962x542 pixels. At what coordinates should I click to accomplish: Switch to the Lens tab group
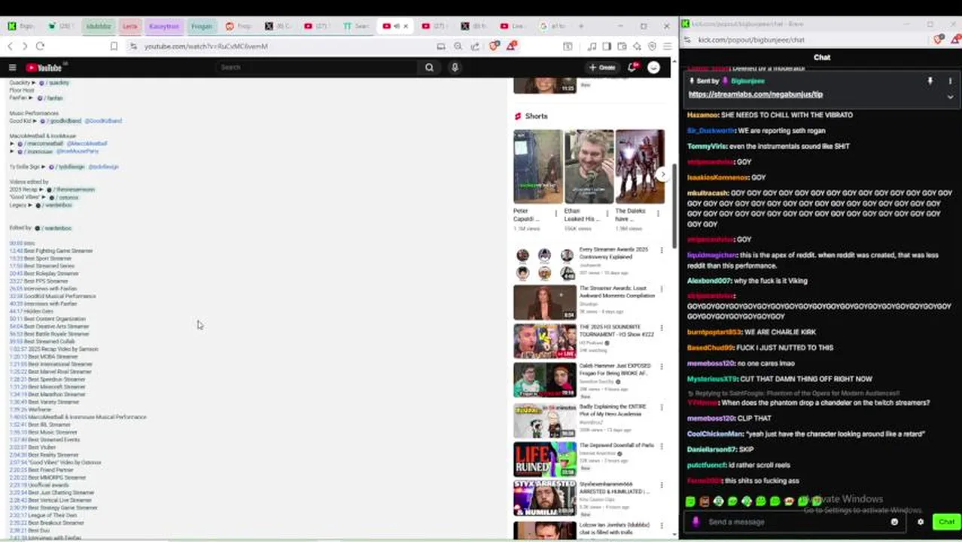tap(130, 26)
